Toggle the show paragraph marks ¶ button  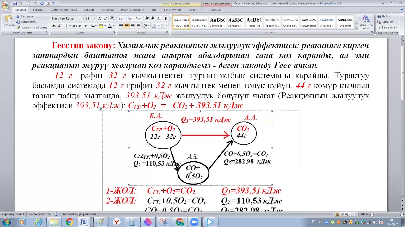point(165,19)
